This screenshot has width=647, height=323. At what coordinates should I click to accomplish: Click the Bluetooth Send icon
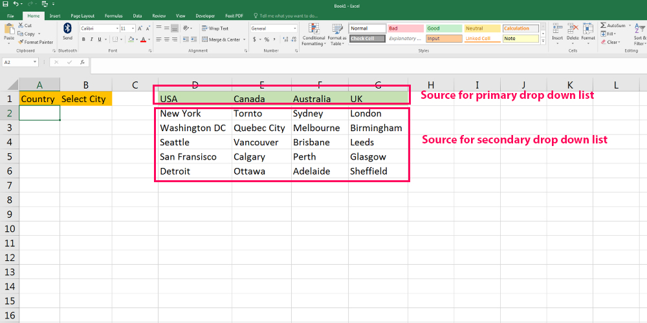point(67,29)
